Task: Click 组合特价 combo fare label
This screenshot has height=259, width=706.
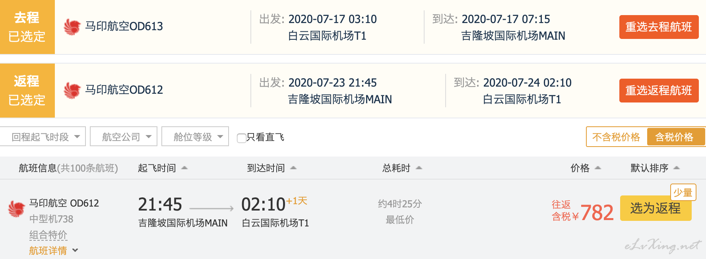Action: 48,235
